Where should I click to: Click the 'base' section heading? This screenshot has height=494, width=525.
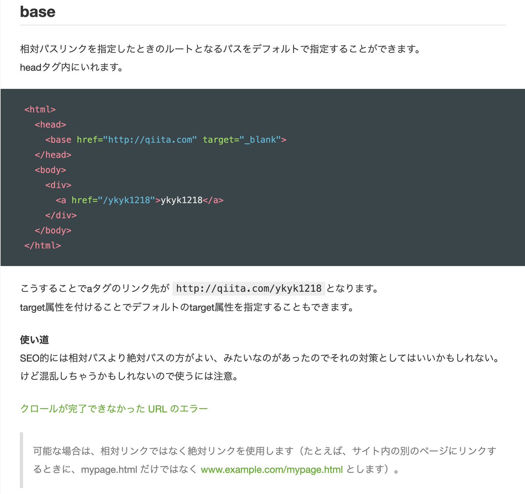tap(38, 11)
